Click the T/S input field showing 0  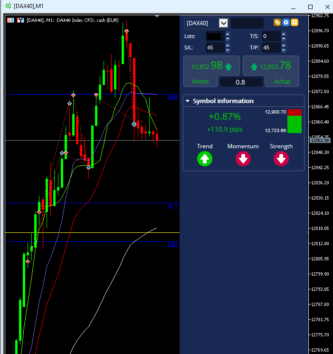(x=271, y=36)
